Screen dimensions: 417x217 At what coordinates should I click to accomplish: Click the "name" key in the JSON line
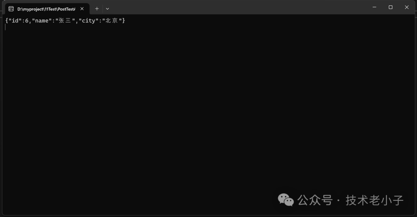(x=42, y=21)
